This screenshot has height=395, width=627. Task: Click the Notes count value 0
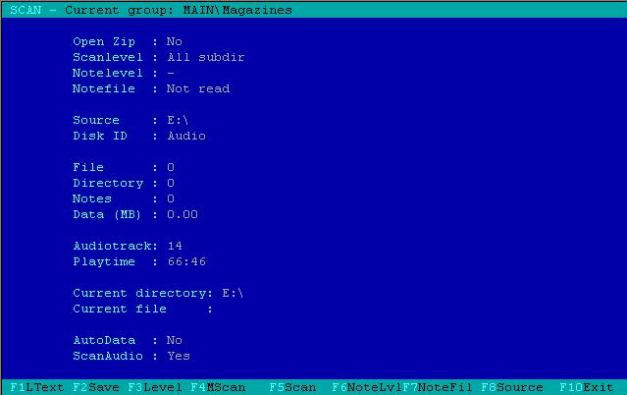coord(171,198)
